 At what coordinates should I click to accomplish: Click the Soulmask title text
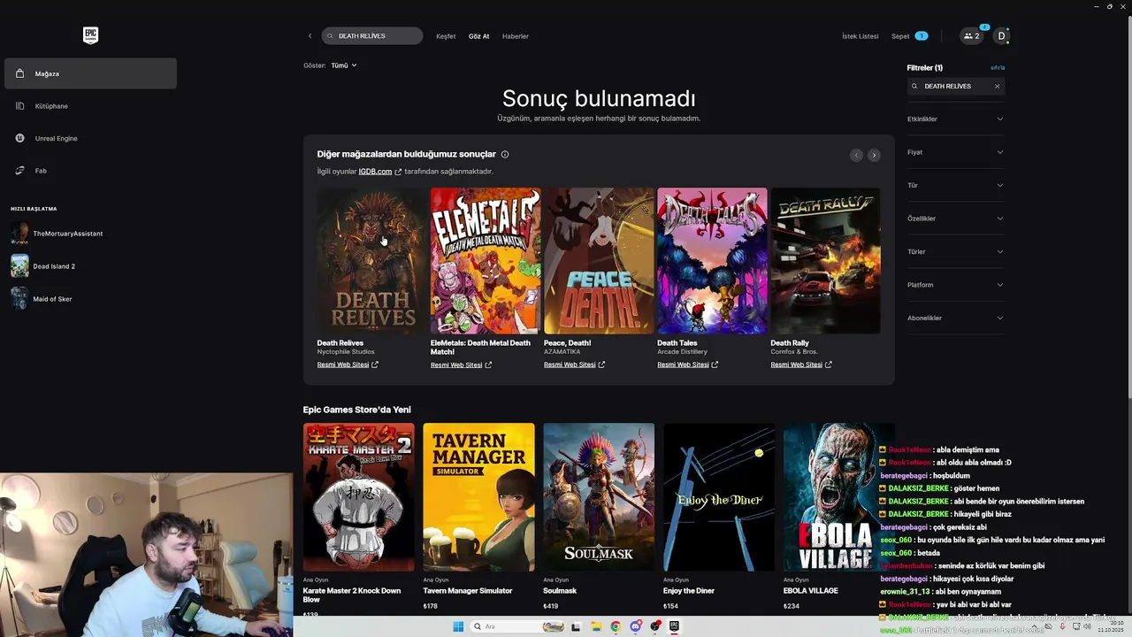click(560, 590)
